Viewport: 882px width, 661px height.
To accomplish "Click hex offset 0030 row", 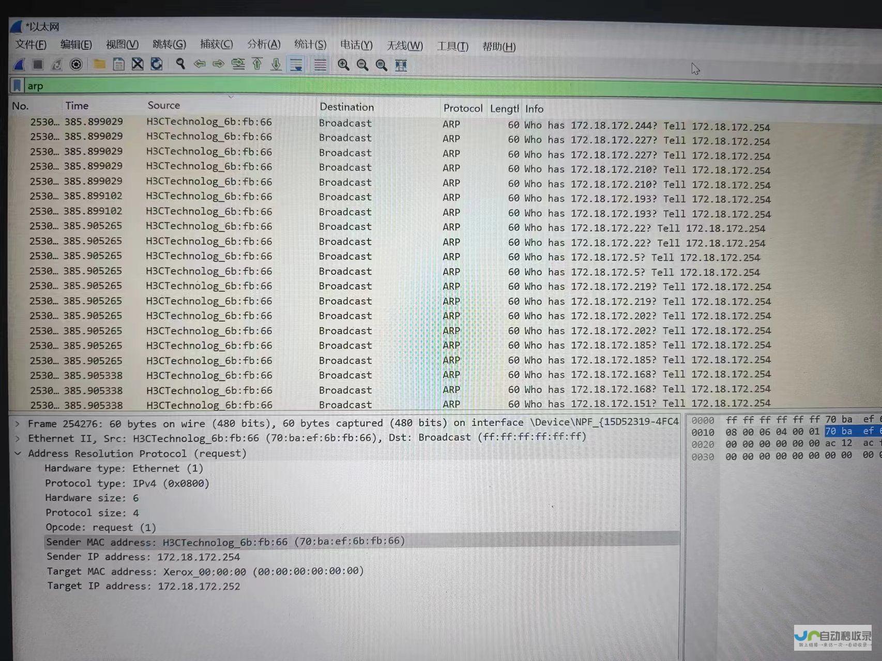I will [x=703, y=457].
